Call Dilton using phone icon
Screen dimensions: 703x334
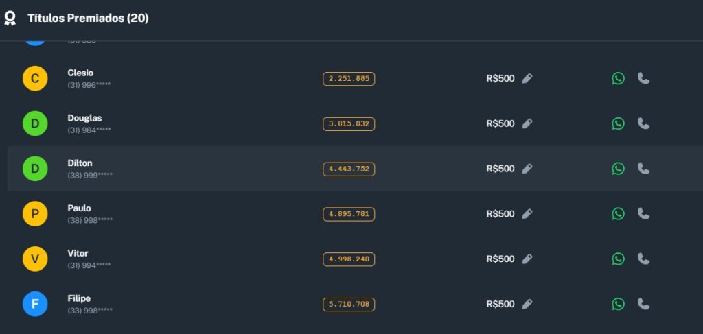pyautogui.click(x=643, y=169)
